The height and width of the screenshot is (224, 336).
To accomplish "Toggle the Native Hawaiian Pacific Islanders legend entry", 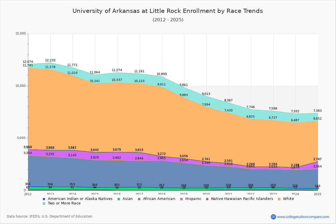I will click(x=239, y=199).
